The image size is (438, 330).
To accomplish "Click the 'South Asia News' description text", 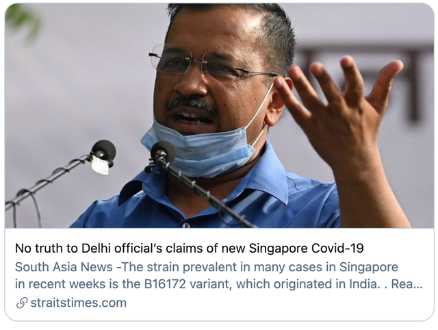I will [64, 267].
